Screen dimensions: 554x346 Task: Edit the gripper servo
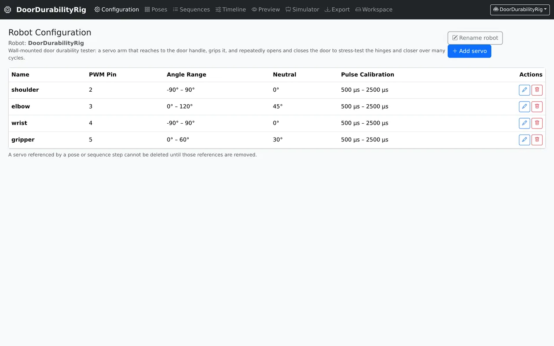tap(524, 140)
